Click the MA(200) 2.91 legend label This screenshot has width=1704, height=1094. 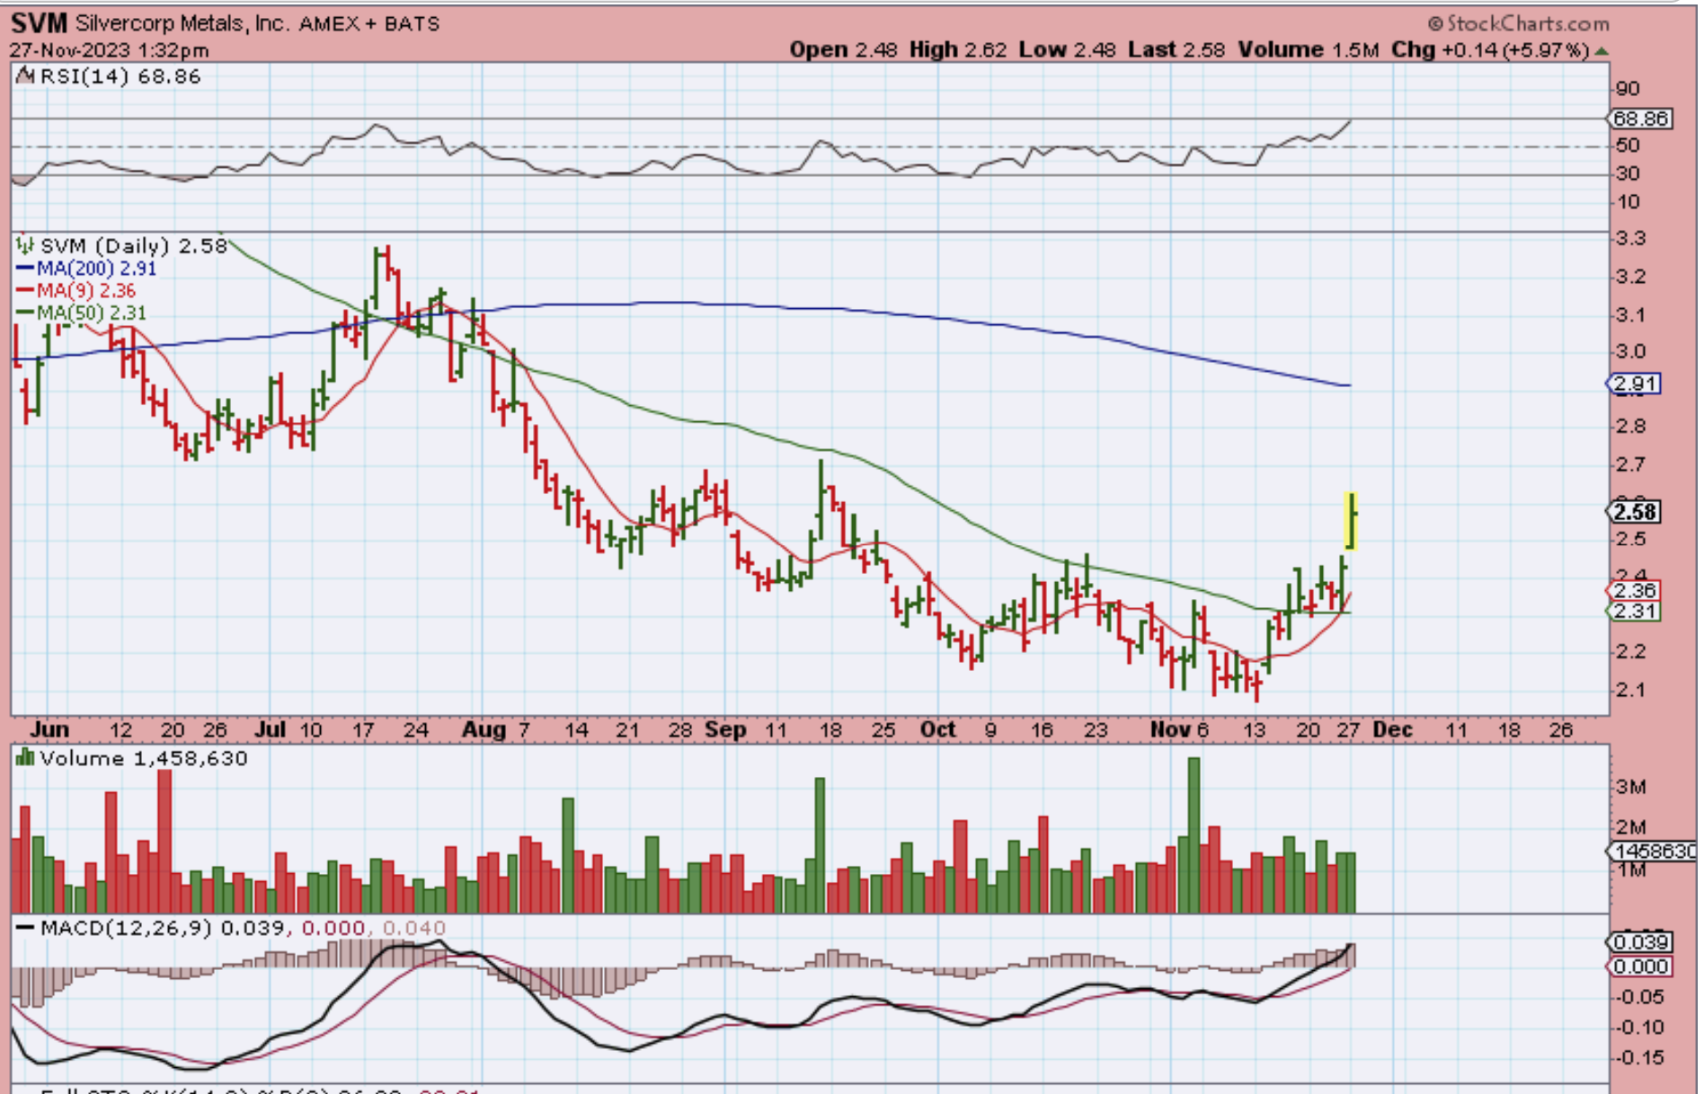96,269
